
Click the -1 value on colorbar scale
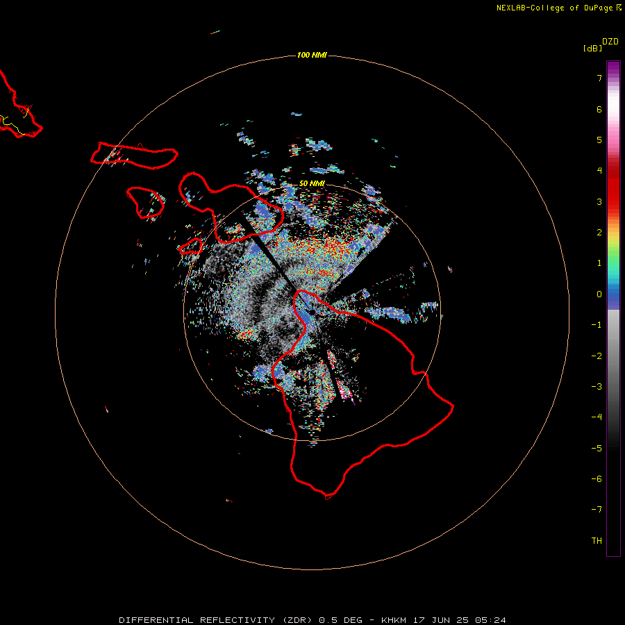(x=597, y=325)
